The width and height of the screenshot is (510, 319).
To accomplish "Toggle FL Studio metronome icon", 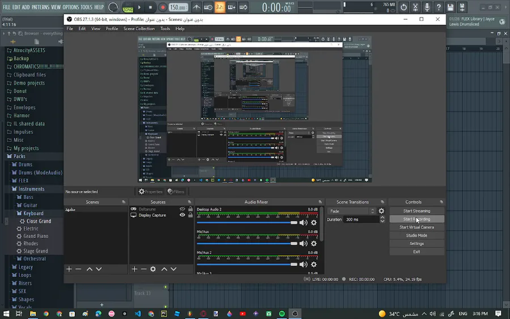I will point(197,7).
